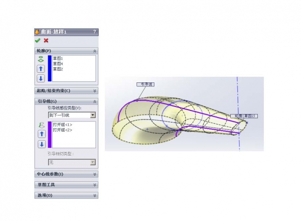301x221 pixels.
Task: Click the guide curve selection icon
Action: (x=42, y=125)
